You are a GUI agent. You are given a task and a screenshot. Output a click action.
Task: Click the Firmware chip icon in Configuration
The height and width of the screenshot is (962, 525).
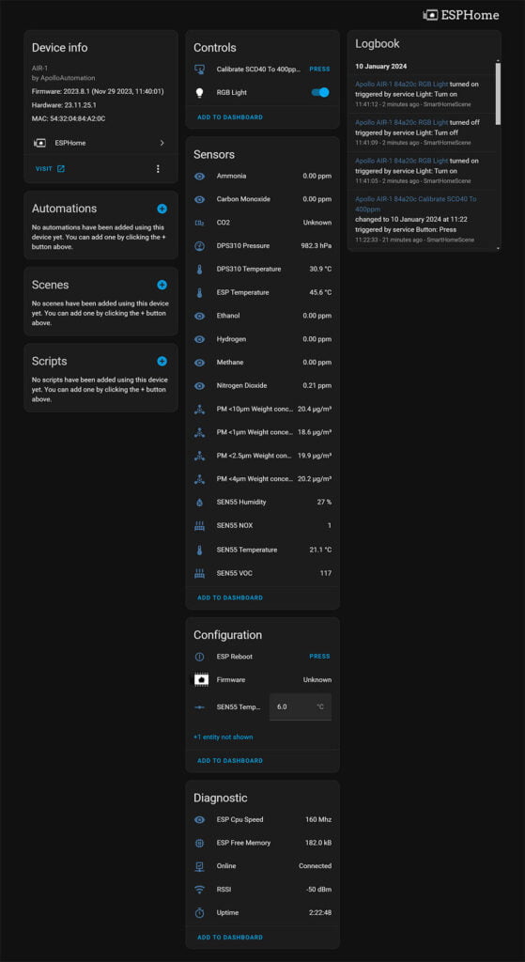coord(201,680)
